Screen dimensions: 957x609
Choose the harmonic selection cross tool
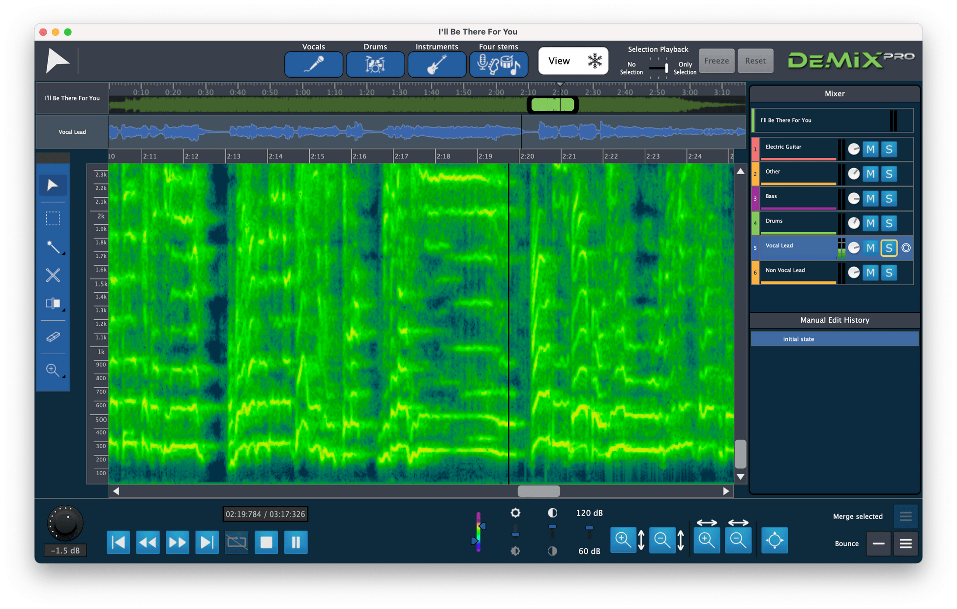point(53,275)
